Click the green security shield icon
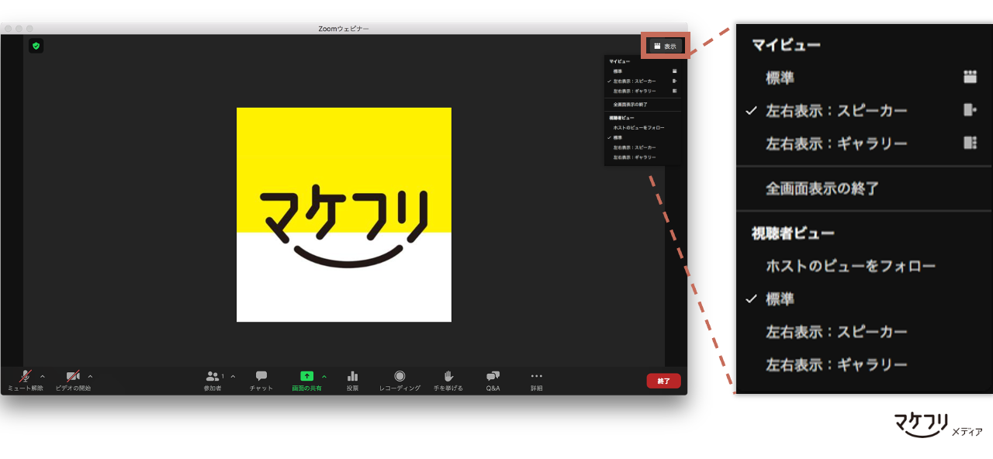The height and width of the screenshot is (459, 993). (36, 46)
